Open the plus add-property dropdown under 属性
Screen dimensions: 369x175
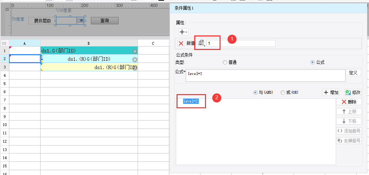(183, 32)
